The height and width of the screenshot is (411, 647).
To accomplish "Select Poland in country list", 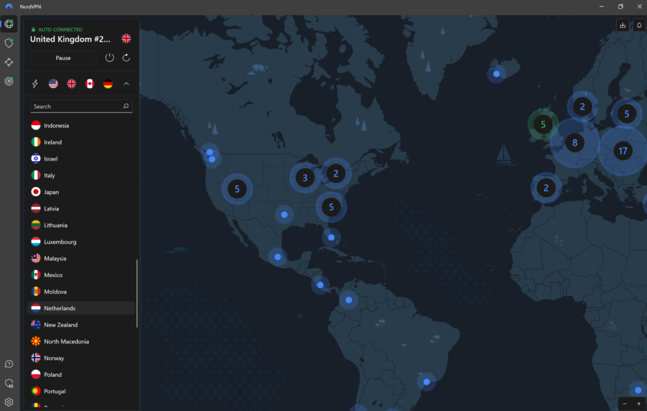I will [82, 375].
